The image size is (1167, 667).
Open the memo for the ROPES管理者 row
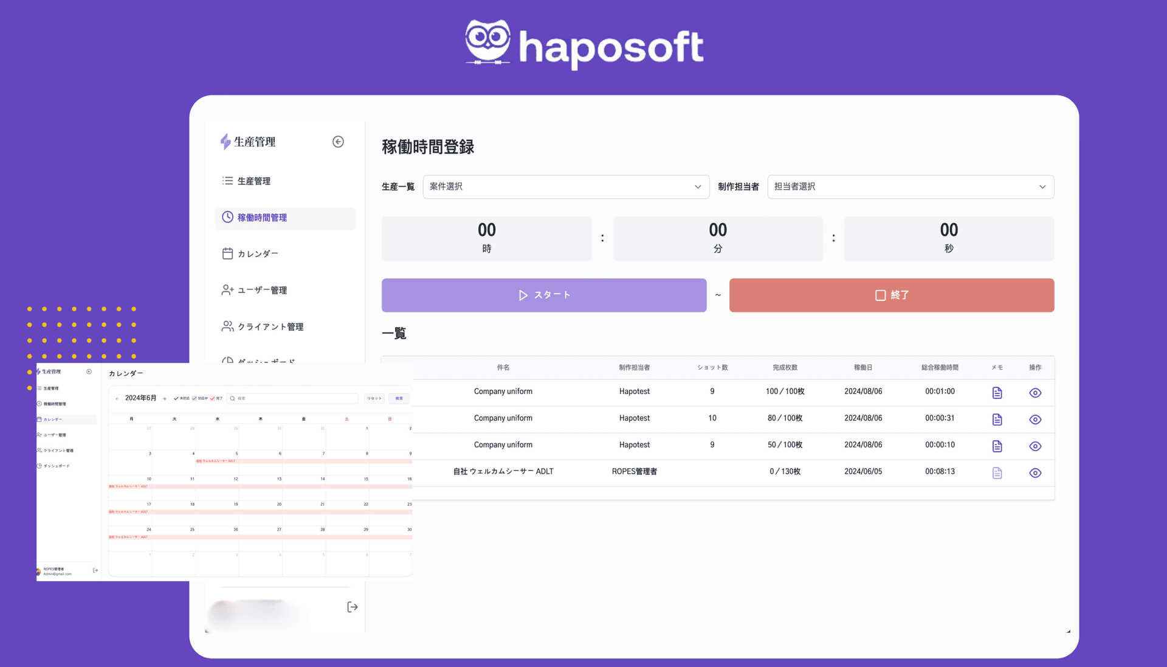997,473
